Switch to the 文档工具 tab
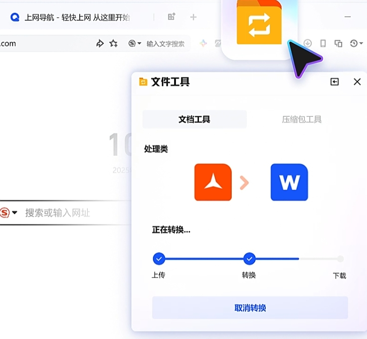Viewport: 367px width, 339px height. tap(194, 119)
